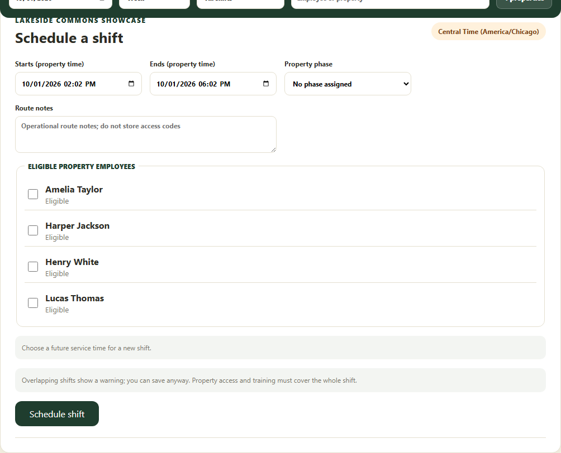Click the Property phase label

[x=308, y=64]
